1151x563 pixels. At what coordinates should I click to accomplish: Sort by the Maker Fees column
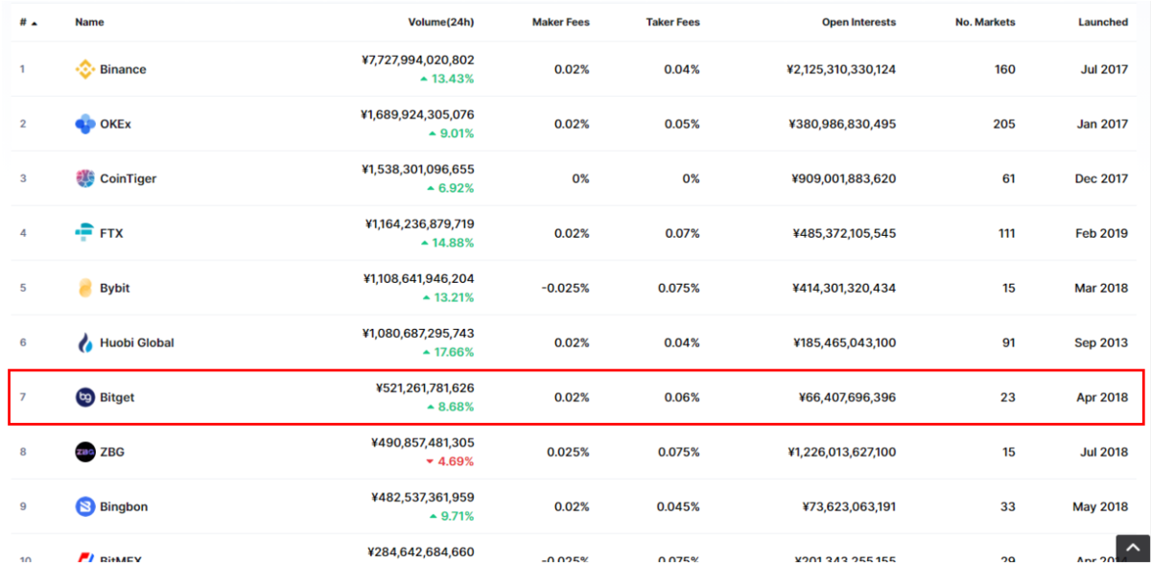(x=560, y=22)
